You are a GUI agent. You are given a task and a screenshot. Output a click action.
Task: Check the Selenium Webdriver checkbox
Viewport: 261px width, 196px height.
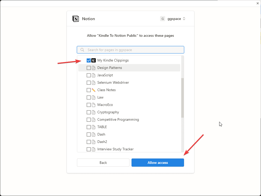click(88, 83)
